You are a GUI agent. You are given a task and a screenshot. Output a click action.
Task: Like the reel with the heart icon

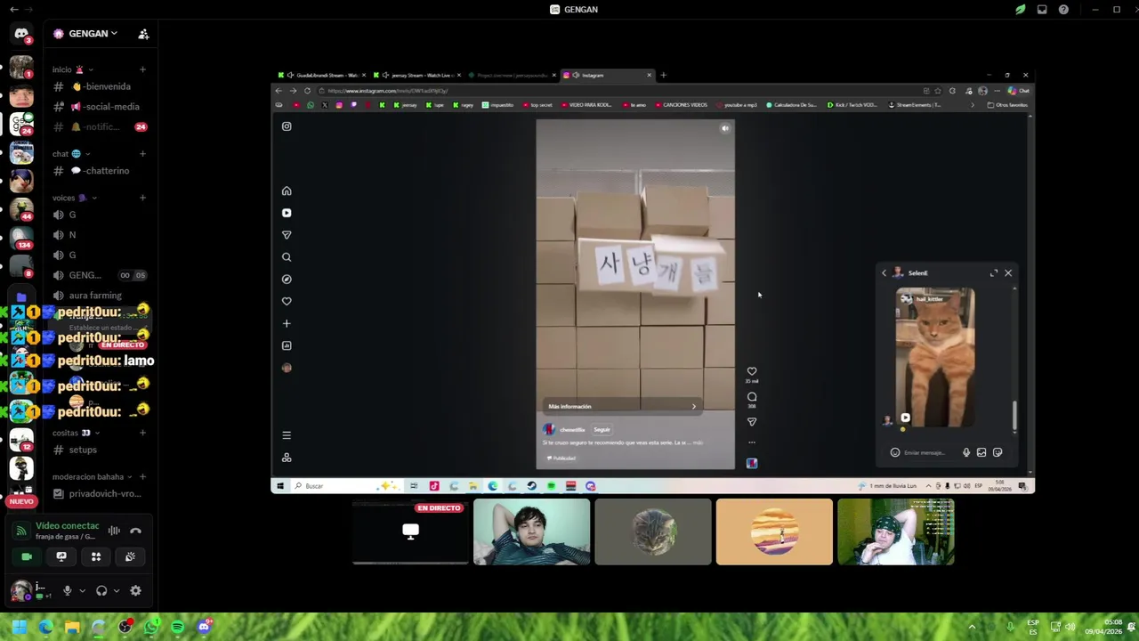click(752, 371)
